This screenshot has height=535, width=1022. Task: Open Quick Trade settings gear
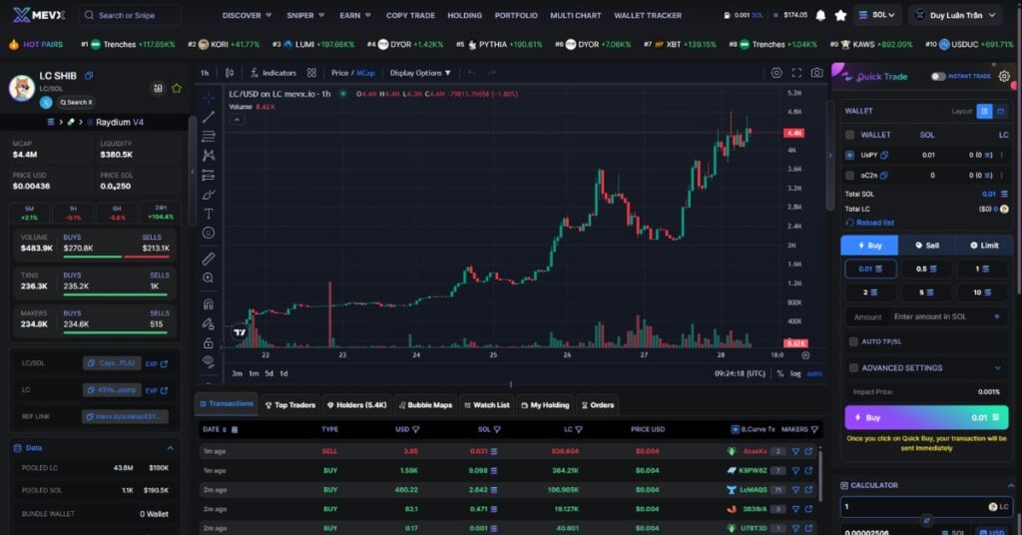click(x=1004, y=76)
